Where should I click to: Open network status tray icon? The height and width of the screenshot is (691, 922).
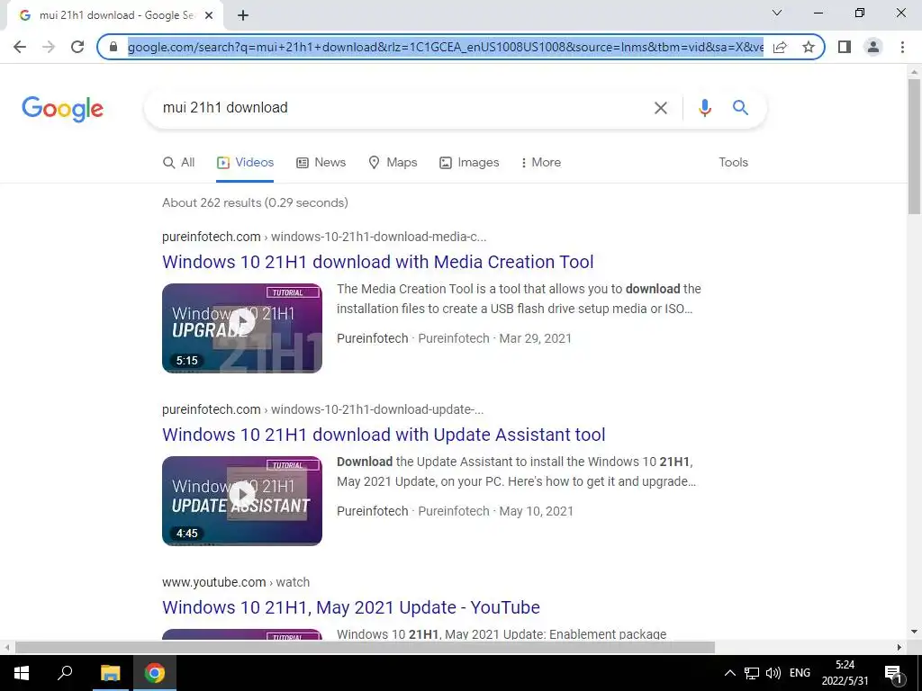click(x=752, y=673)
